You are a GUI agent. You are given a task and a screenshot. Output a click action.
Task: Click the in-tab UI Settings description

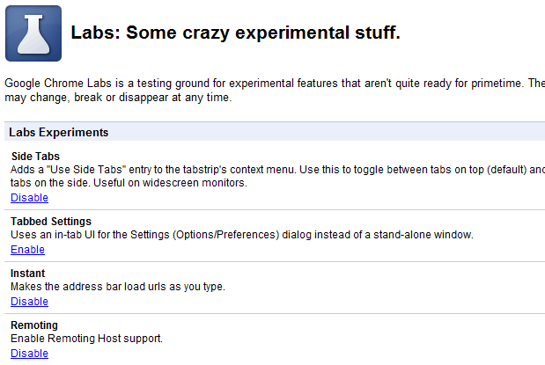(242, 235)
